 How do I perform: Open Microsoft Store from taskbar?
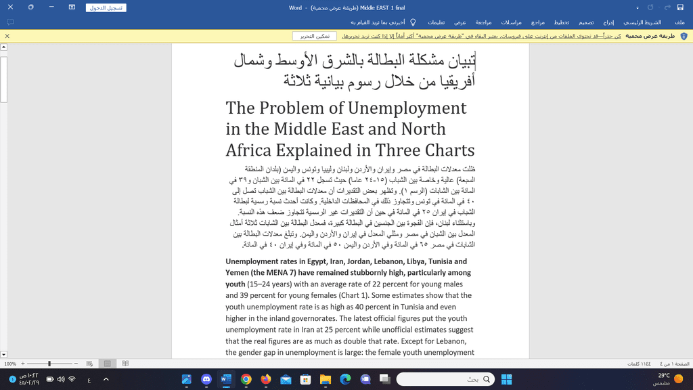tap(305, 379)
